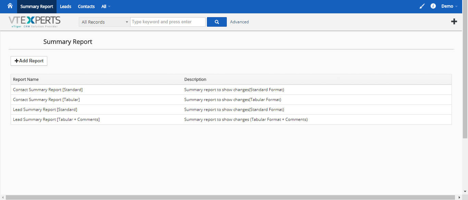The height and width of the screenshot is (200, 468).
Task: Go to the home icon
Action: pyautogui.click(x=10, y=6)
